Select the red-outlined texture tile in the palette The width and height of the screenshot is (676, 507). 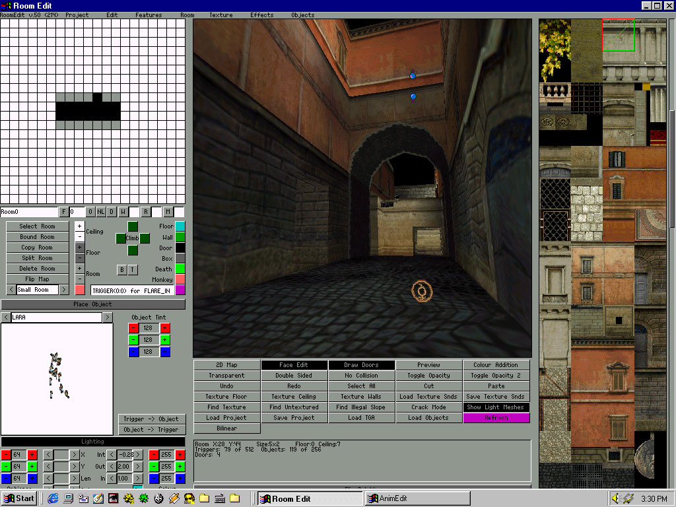(618, 35)
